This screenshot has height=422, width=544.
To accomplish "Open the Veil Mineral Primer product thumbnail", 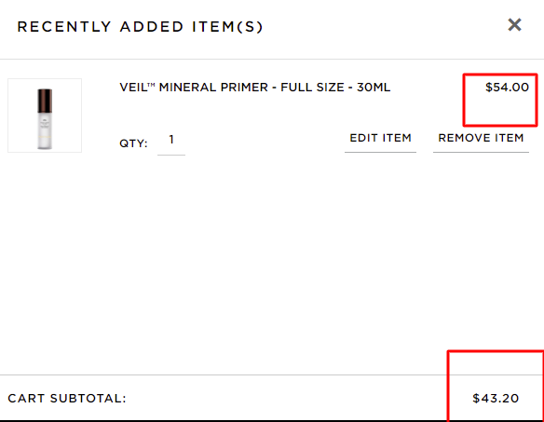I will tap(45, 116).
